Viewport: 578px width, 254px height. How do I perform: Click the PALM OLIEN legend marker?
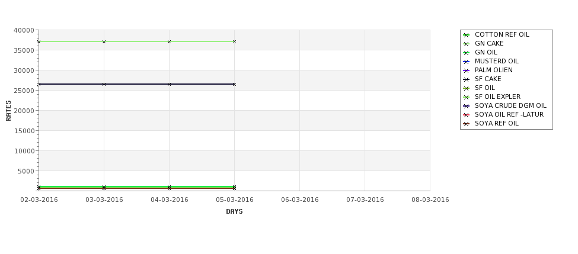(466, 70)
